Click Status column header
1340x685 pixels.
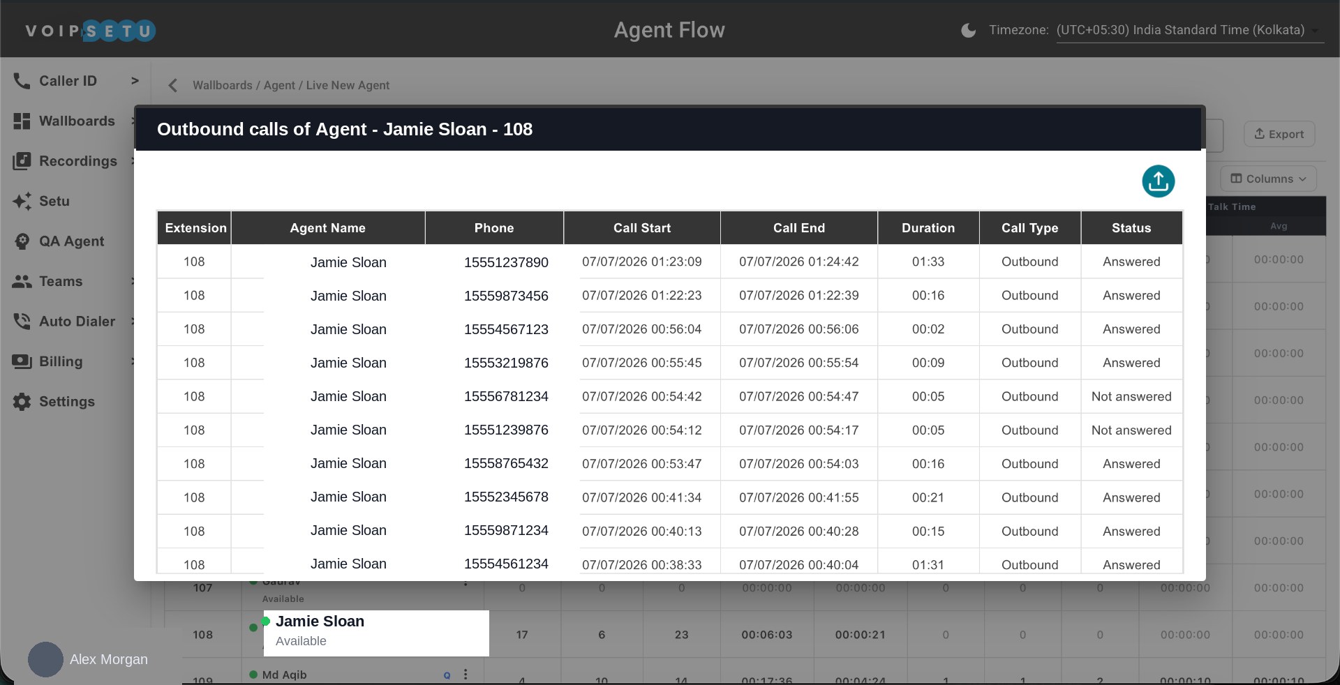click(1131, 228)
